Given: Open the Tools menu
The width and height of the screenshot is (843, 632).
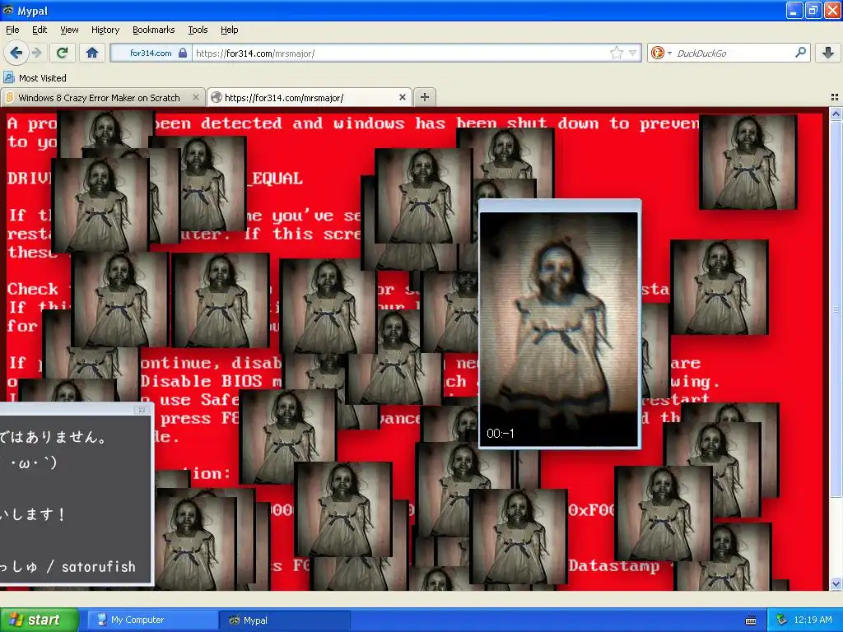Looking at the screenshot, I should coord(198,30).
